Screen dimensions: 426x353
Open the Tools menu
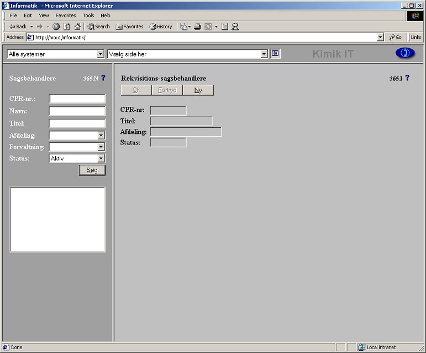pyautogui.click(x=88, y=15)
